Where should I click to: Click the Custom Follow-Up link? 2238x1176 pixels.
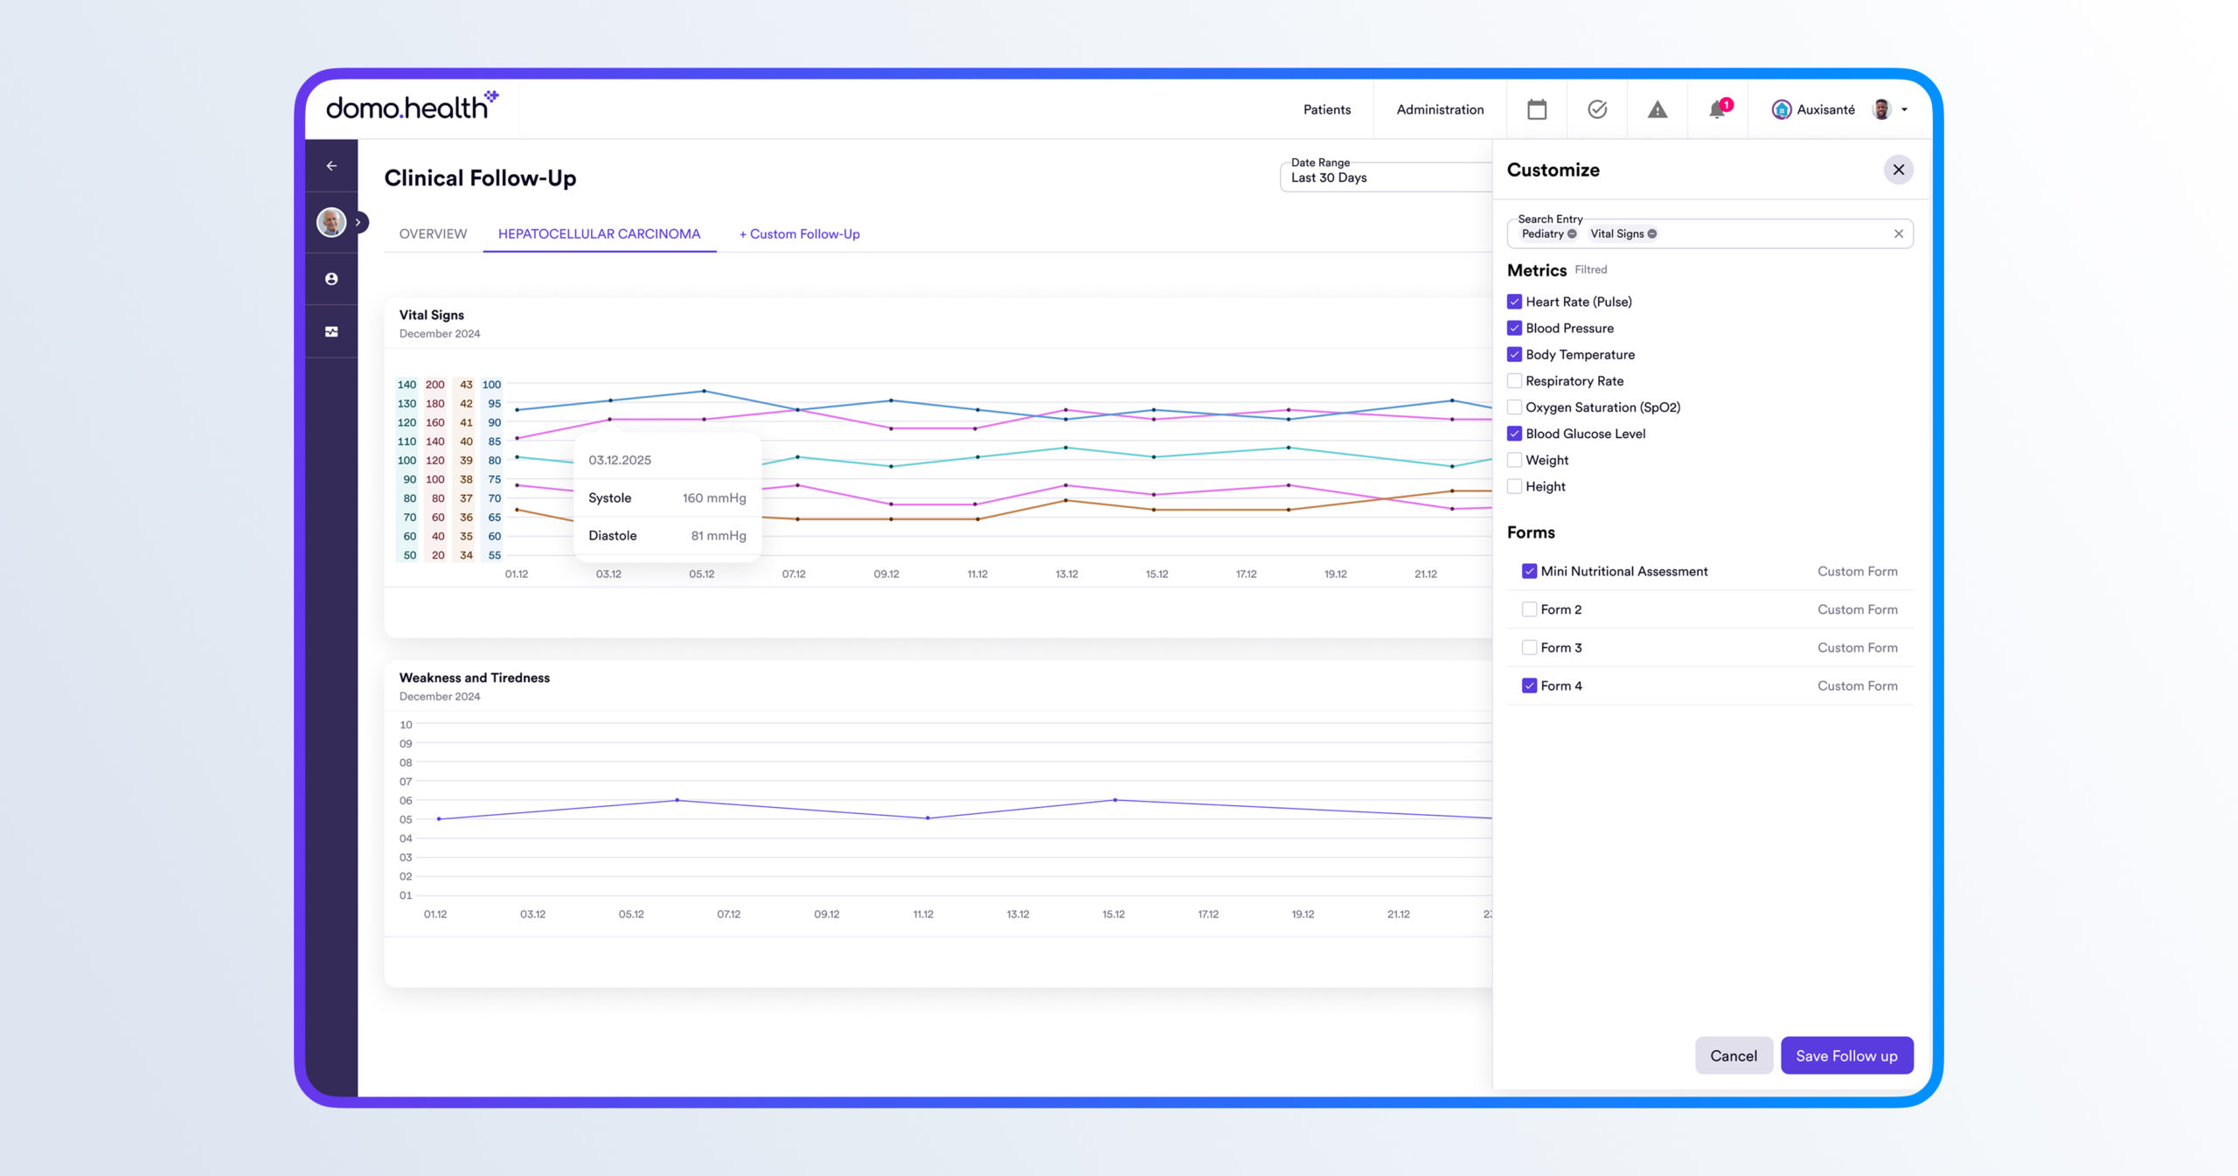click(799, 234)
